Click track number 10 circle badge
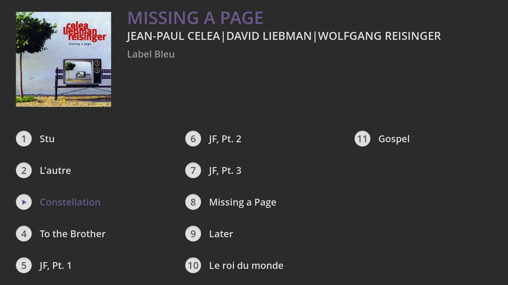The image size is (508, 285). point(193,266)
